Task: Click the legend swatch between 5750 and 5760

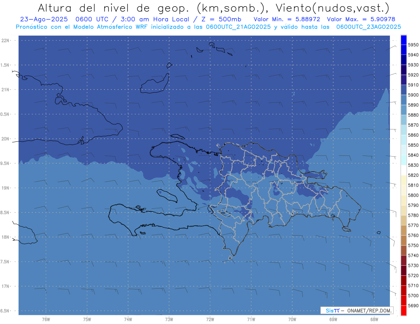Action: 404,240
